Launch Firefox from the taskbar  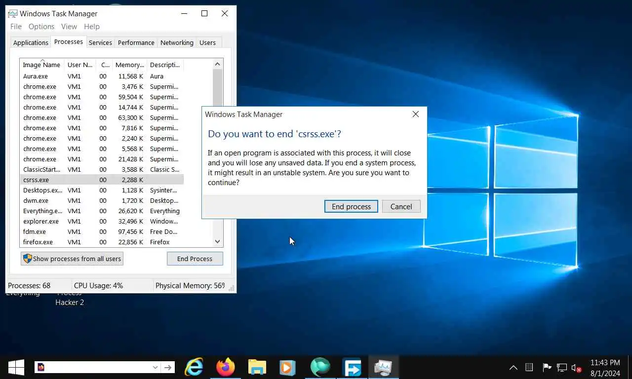tap(226, 367)
